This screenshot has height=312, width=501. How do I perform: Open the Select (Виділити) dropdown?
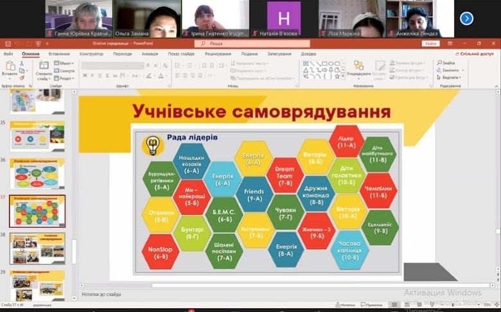click(450, 77)
